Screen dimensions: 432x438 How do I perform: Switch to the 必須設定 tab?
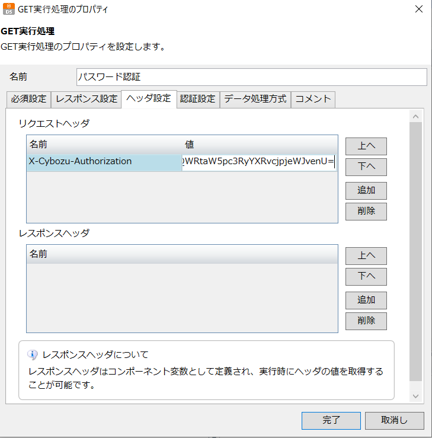click(x=28, y=99)
